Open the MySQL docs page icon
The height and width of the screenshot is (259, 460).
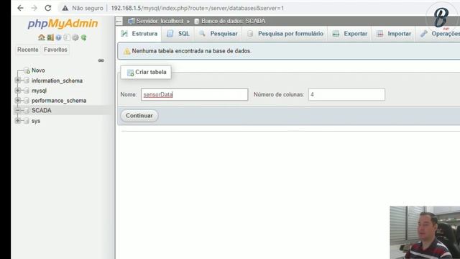pyautogui.click(x=67, y=37)
